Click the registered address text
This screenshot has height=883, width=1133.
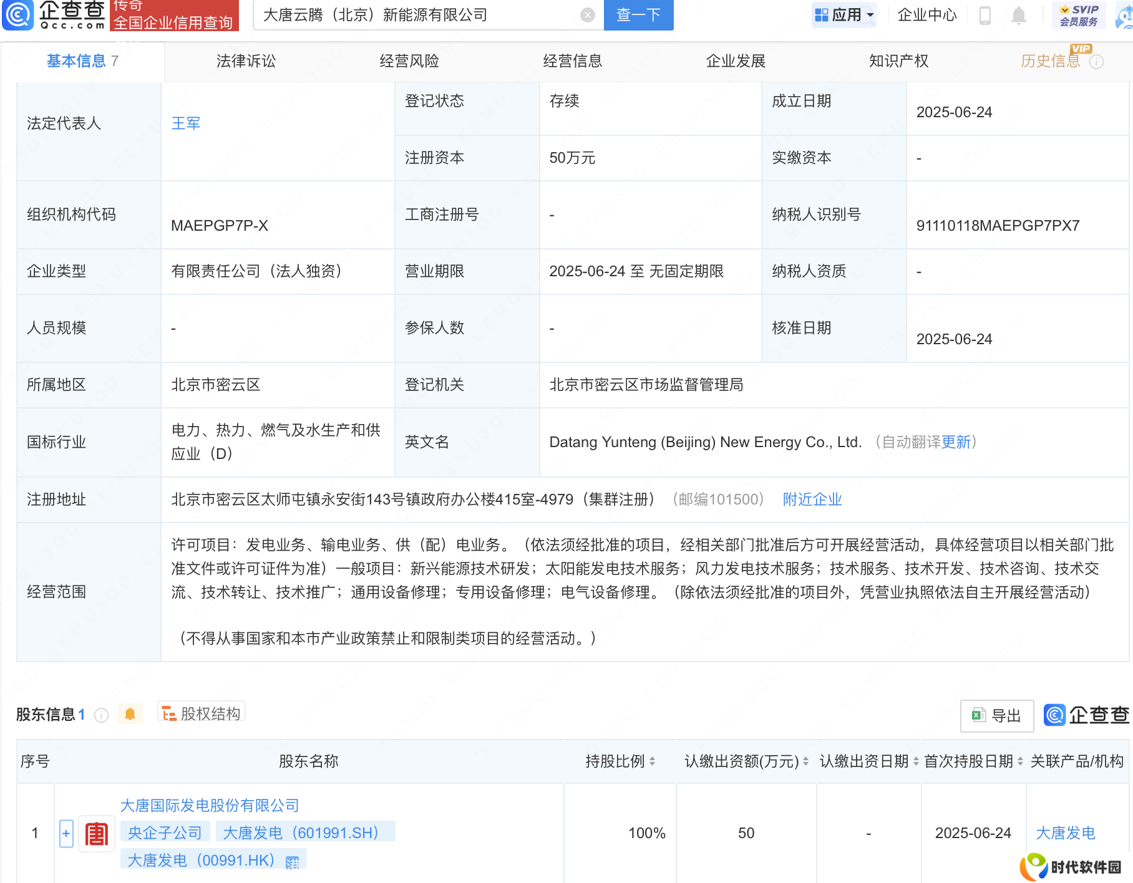pyautogui.click(x=413, y=499)
